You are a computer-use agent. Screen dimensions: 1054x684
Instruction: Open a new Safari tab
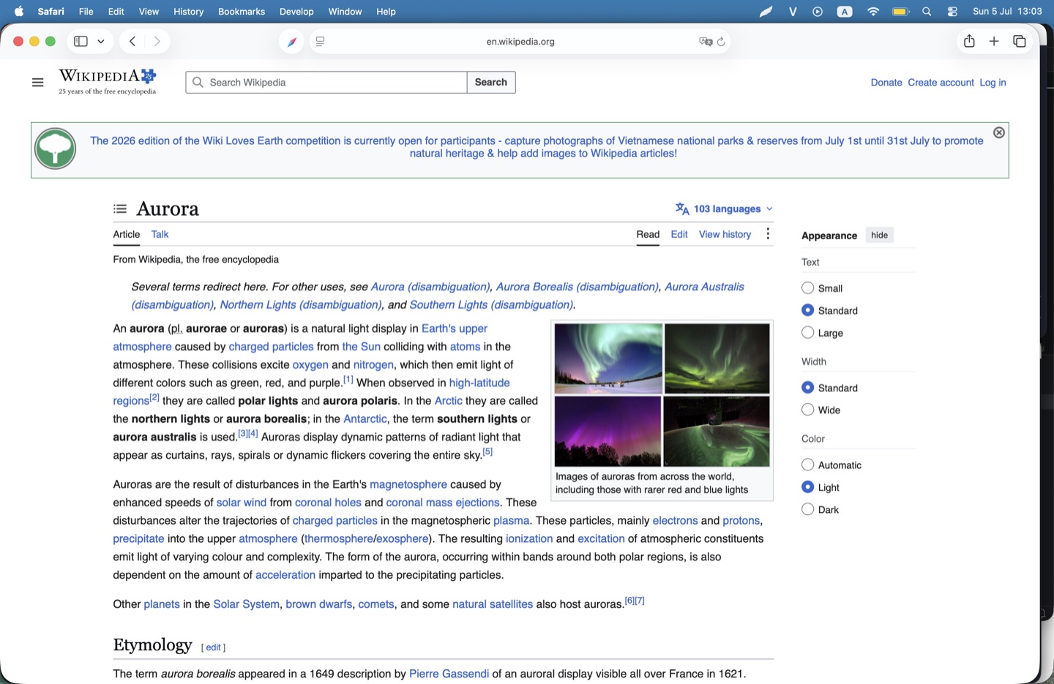coord(994,42)
